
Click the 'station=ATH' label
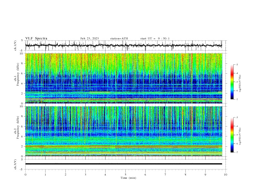point(119,38)
